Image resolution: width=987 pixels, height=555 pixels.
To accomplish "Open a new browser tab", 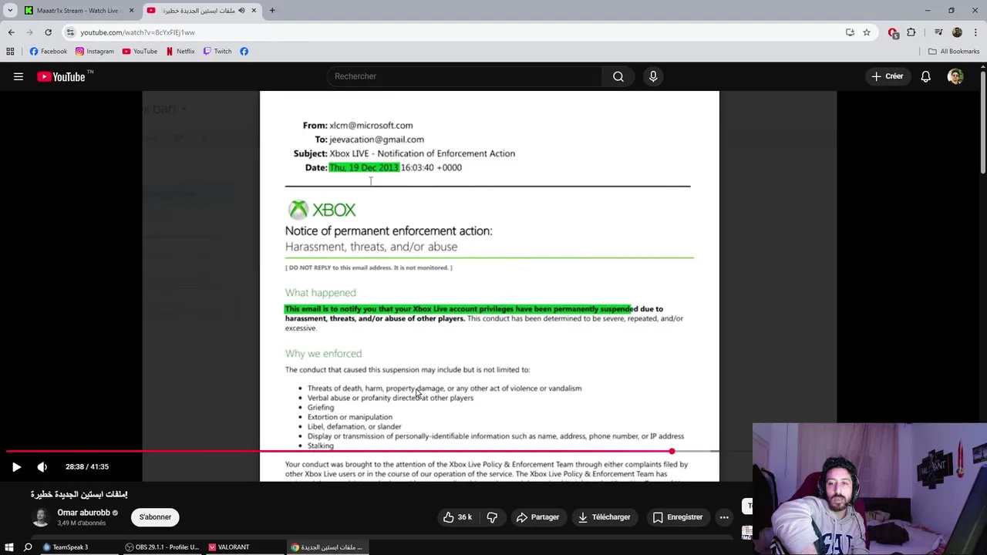I will pos(272,11).
